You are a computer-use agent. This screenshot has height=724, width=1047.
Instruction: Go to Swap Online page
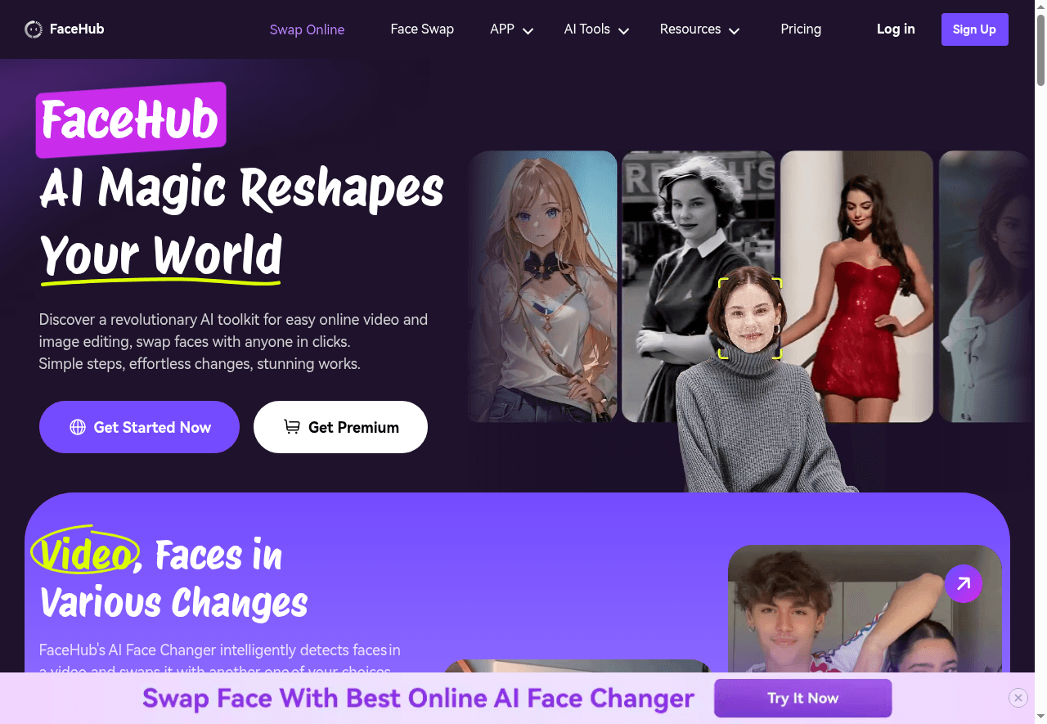coord(307,29)
